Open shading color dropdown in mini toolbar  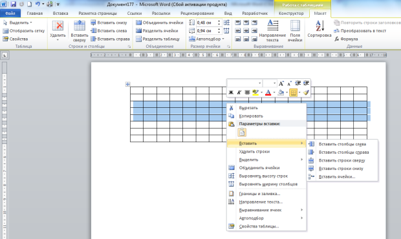coord(287,92)
